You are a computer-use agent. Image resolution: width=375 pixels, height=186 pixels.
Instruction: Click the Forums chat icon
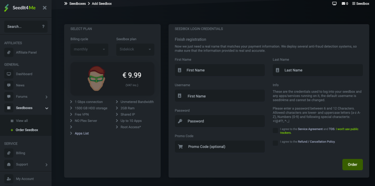9,97
